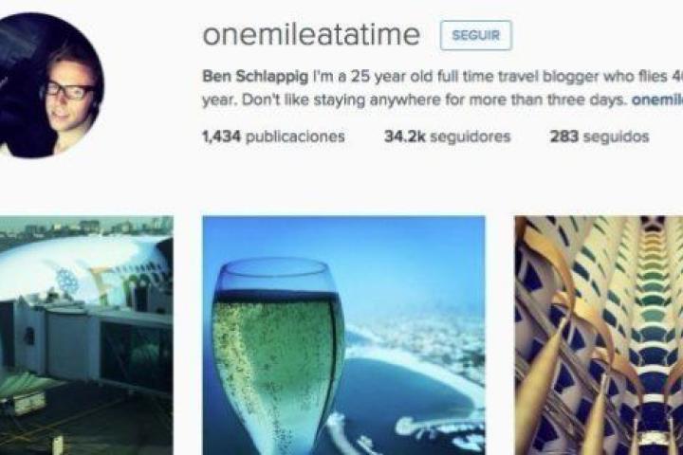Click the word seguidos label

[x=617, y=136]
